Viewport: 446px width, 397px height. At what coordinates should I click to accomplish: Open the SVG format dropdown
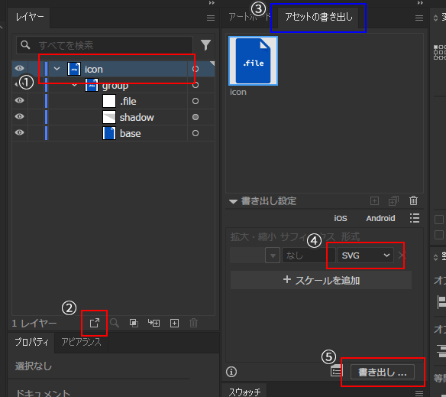point(366,255)
